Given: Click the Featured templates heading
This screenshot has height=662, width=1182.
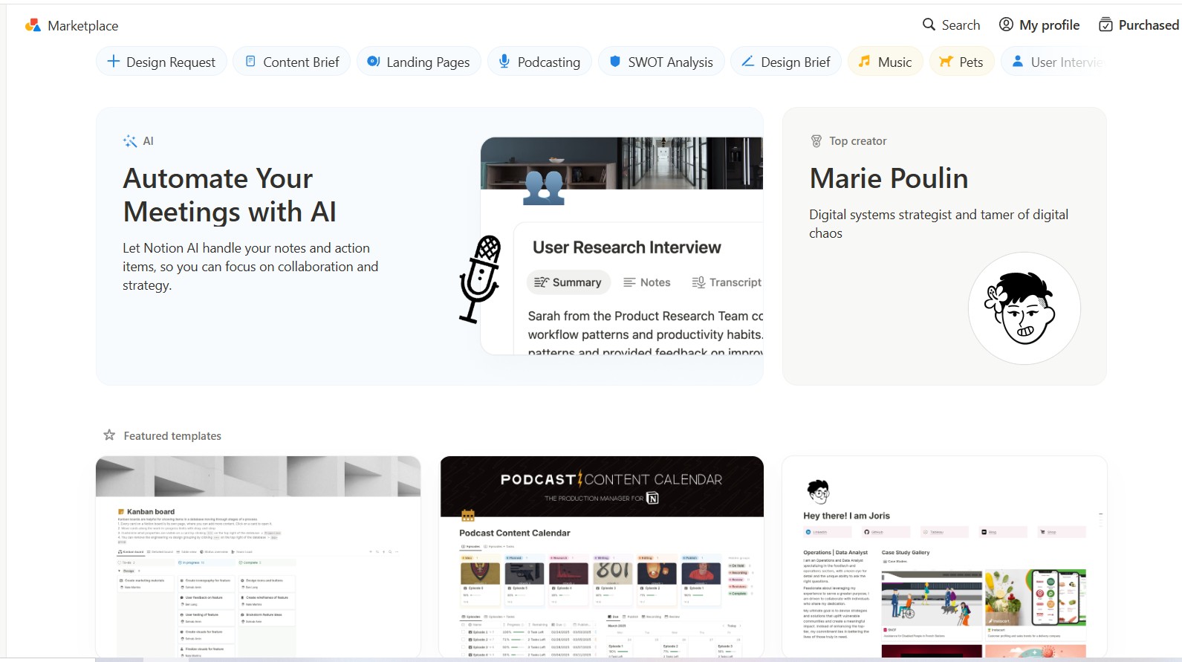Looking at the screenshot, I should click(172, 436).
